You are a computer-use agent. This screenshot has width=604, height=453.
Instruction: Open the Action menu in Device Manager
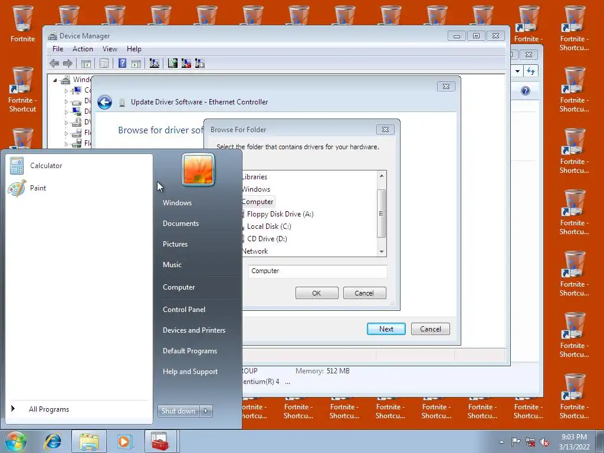(x=83, y=49)
